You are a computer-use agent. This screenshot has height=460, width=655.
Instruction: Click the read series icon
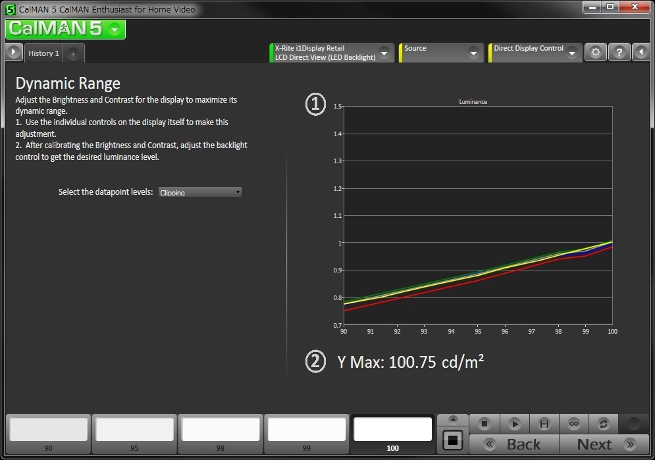544,424
